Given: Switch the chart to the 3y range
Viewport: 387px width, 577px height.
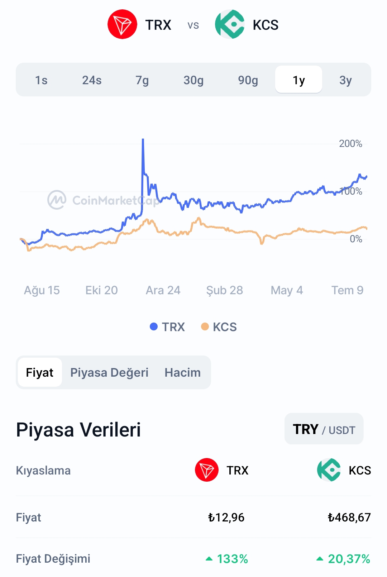Looking at the screenshot, I should coord(346,80).
